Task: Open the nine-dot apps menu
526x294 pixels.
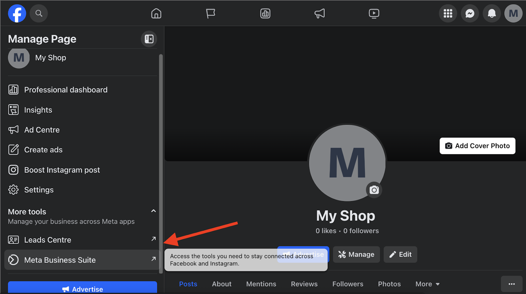Action: coord(448,13)
